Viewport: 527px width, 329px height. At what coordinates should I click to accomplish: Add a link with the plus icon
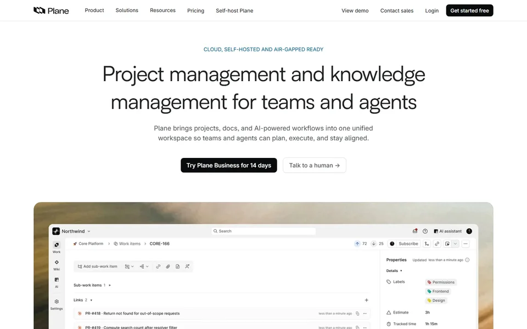(x=366, y=300)
